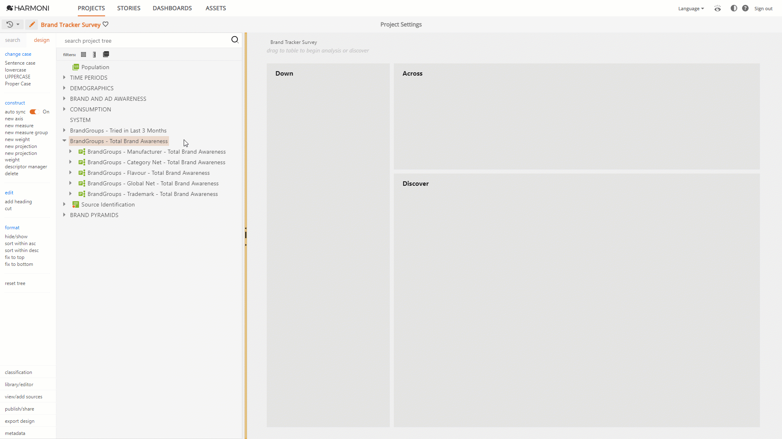Click the hide/show option
Image resolution: width=782 pixels, height=439 pixels.
point(16,237)
